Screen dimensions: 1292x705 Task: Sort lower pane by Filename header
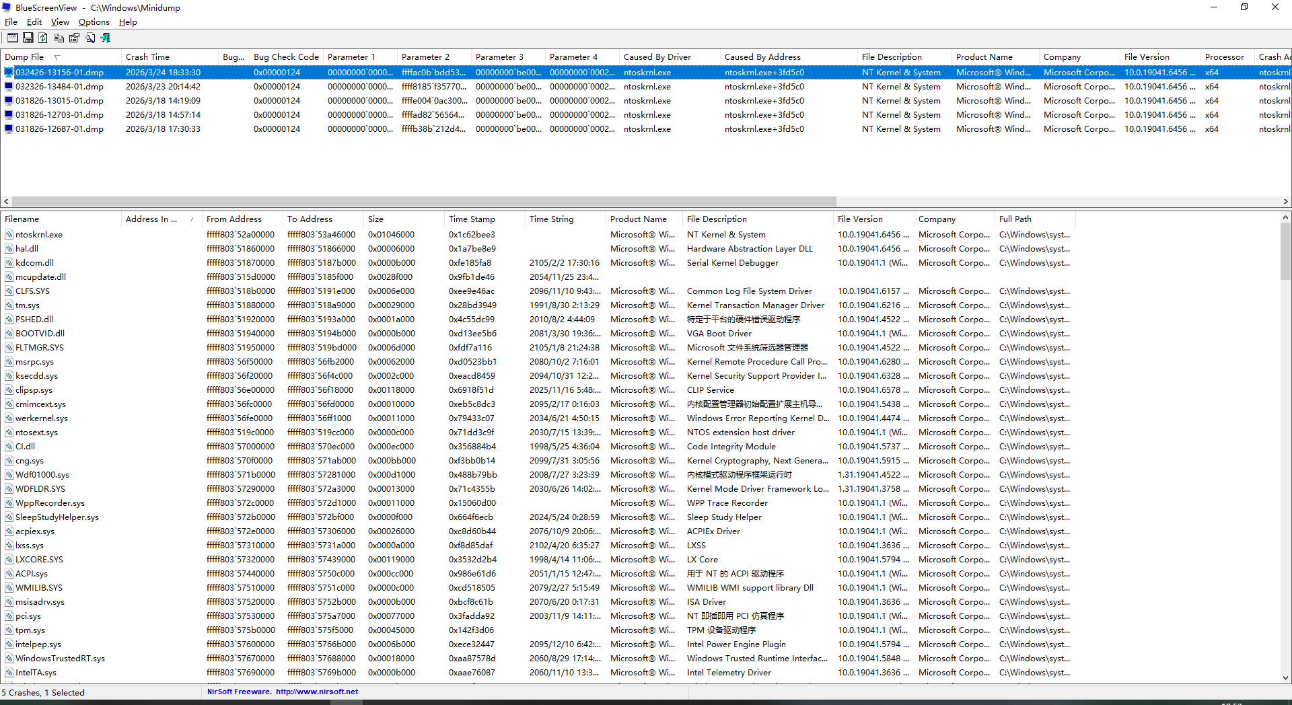point(61,219)
